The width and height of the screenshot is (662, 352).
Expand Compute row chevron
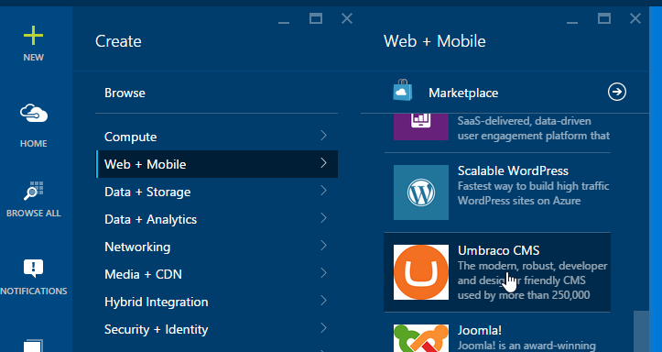coord(323,136)
